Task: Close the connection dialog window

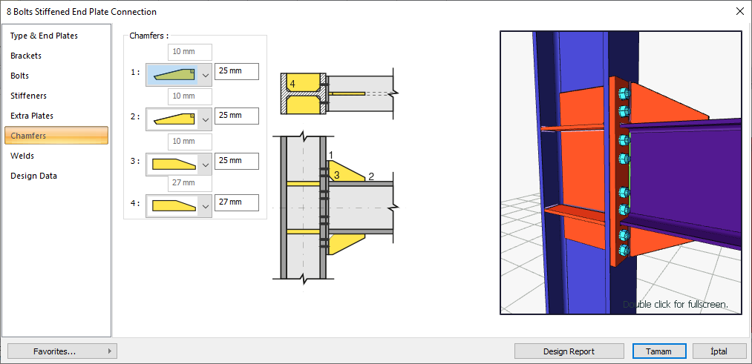Action: click(739, 11)
